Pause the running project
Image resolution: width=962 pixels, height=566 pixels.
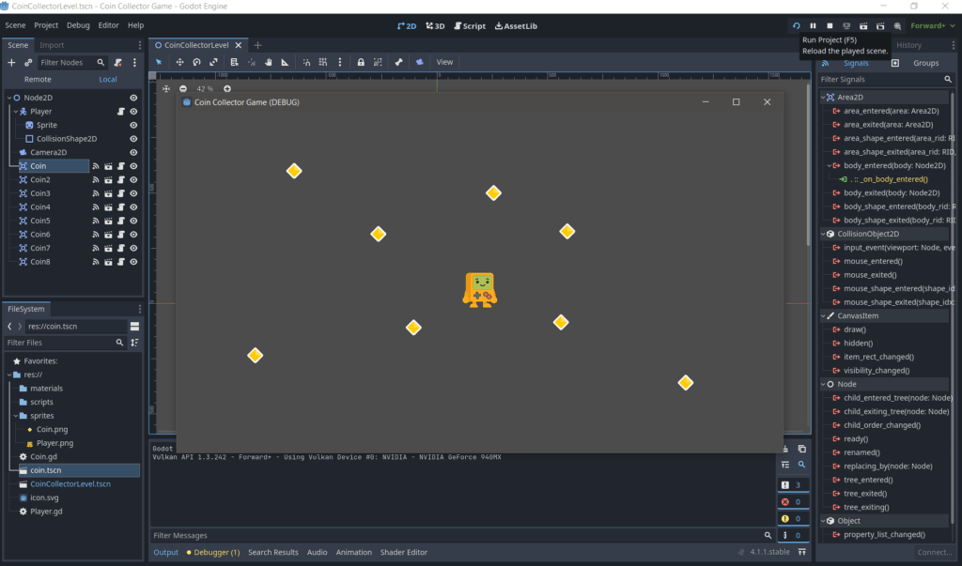pyautogui.click(x=813, y=25)
